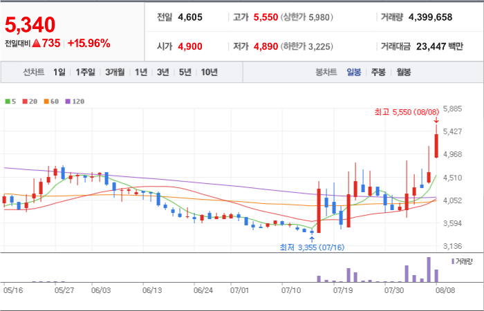Show the 5년 line chart
This screenshot has width=484, height=311.
click(185, 72)
